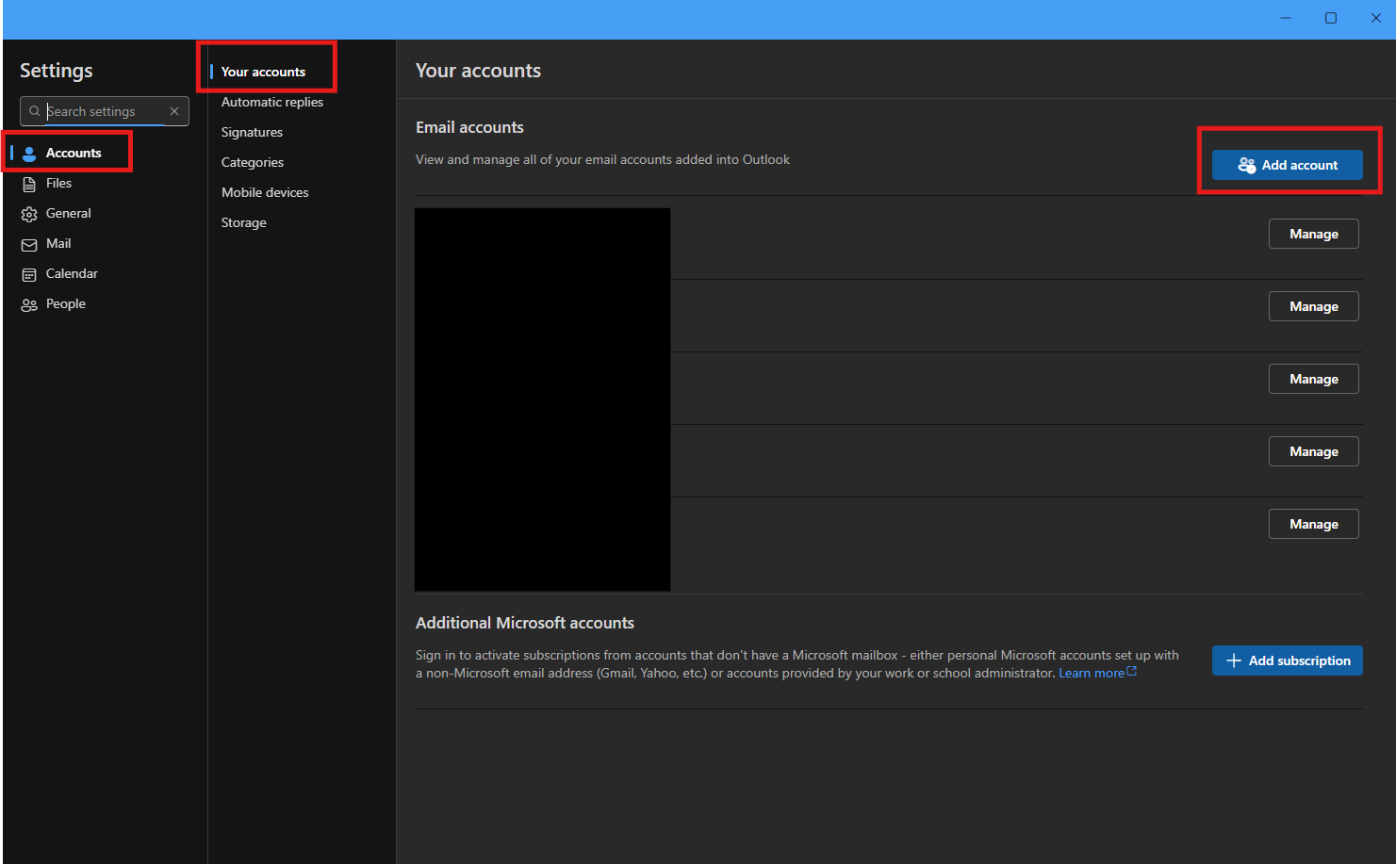1396x864 pixels.
Task: Open Storage settings
Action: click(x=243, y=222)
